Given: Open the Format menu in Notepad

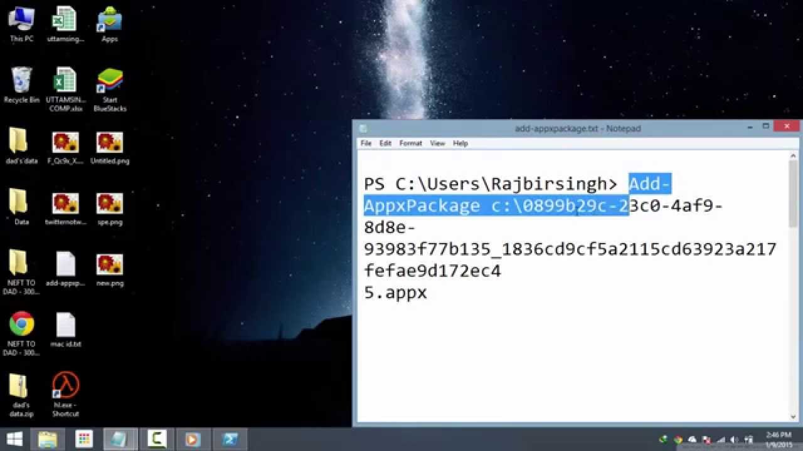Looking at the screenshot, I should [410, 143].
